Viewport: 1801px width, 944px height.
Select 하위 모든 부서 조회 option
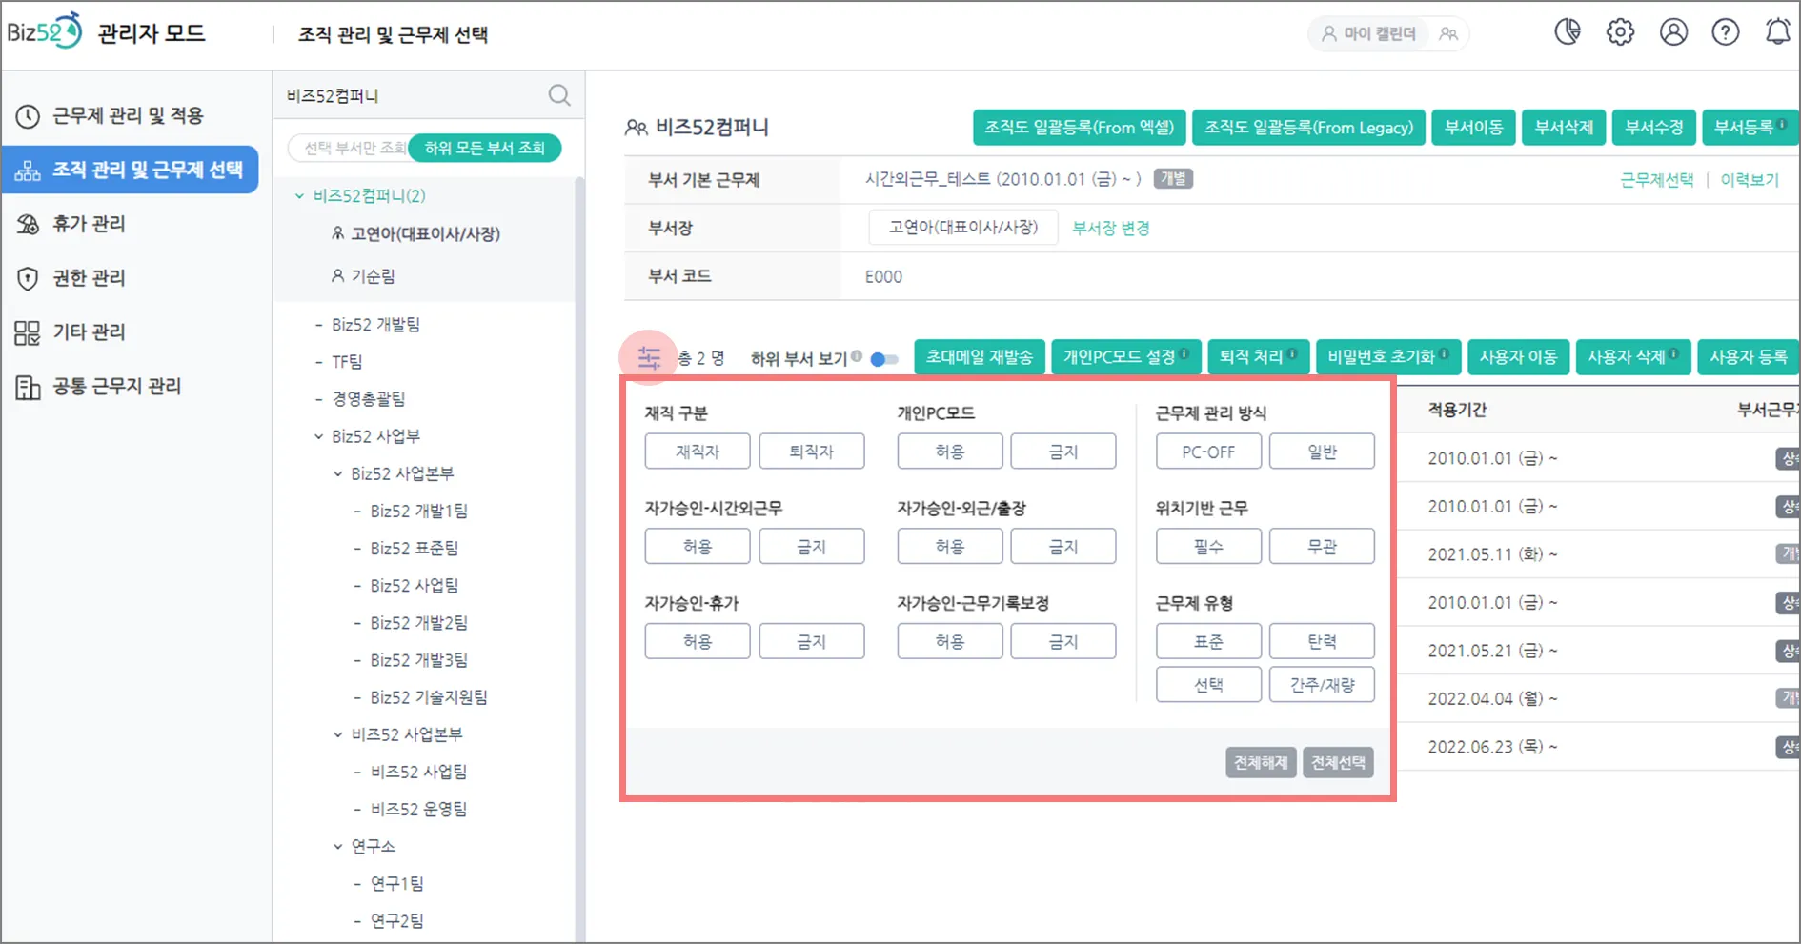[484, 149]
